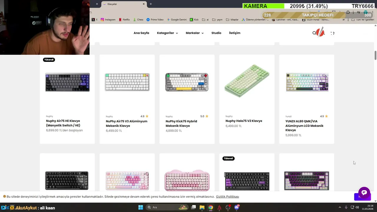Click the microphone icon in system tray
377x212 pixels.
click(346, 207)
